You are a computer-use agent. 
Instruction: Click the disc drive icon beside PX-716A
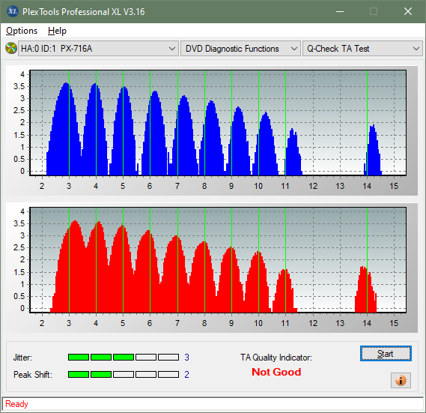click(11, 49)
